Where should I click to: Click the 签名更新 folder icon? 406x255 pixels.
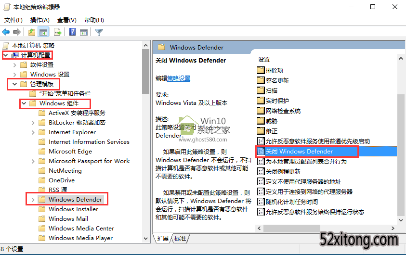[x=261, y=80]
